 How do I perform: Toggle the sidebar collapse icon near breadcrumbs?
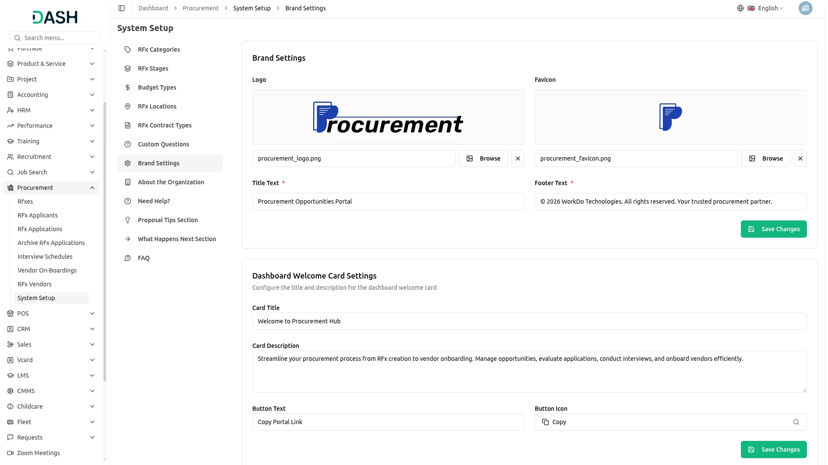[122, 8]
